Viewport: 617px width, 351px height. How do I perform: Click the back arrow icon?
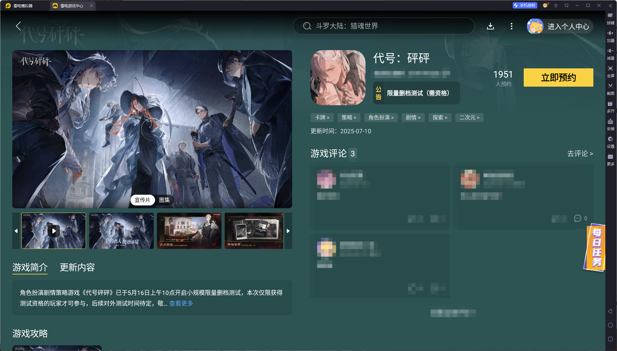pyautogui.click(x=18, y=26)
